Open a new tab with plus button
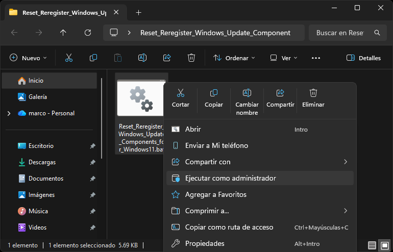The width and height of the screenshot is (393, 252). (138, 13)
